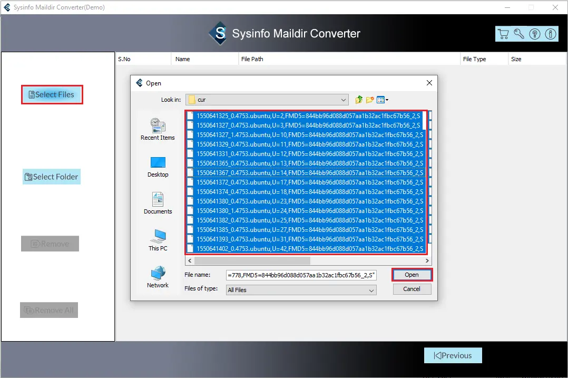This screenshot has height=378, width=568.
Task: Select file 1550641374_0.4753.ubuntu,U=18
Action: tap(306, 192)
